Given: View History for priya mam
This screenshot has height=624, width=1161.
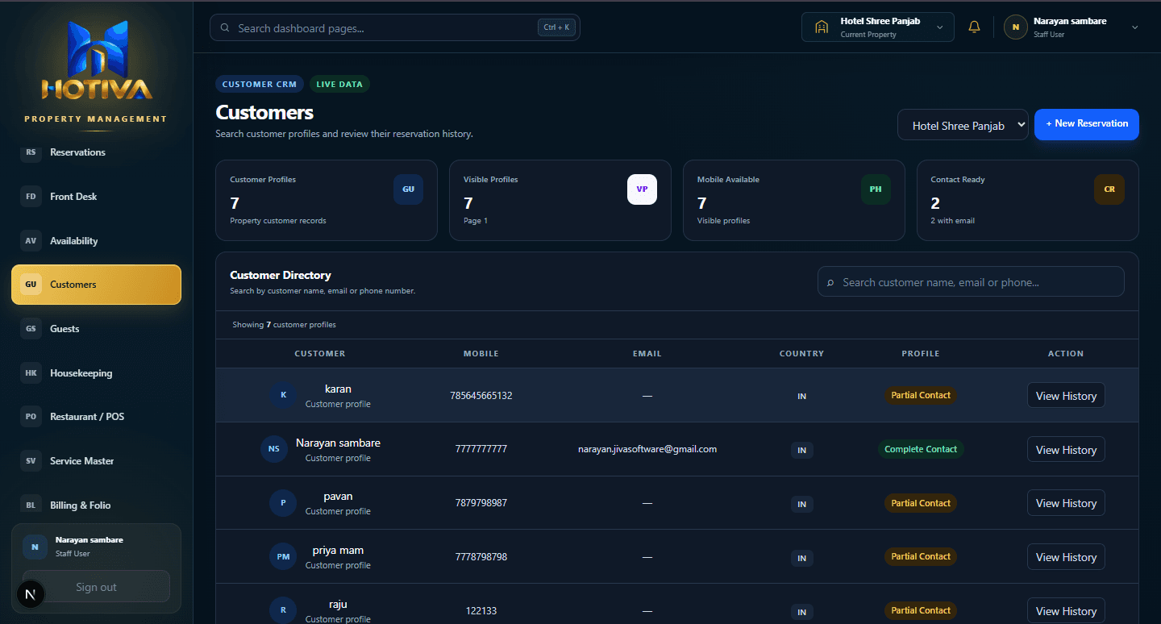Looking at the screenshot, I should (1066, 557).
